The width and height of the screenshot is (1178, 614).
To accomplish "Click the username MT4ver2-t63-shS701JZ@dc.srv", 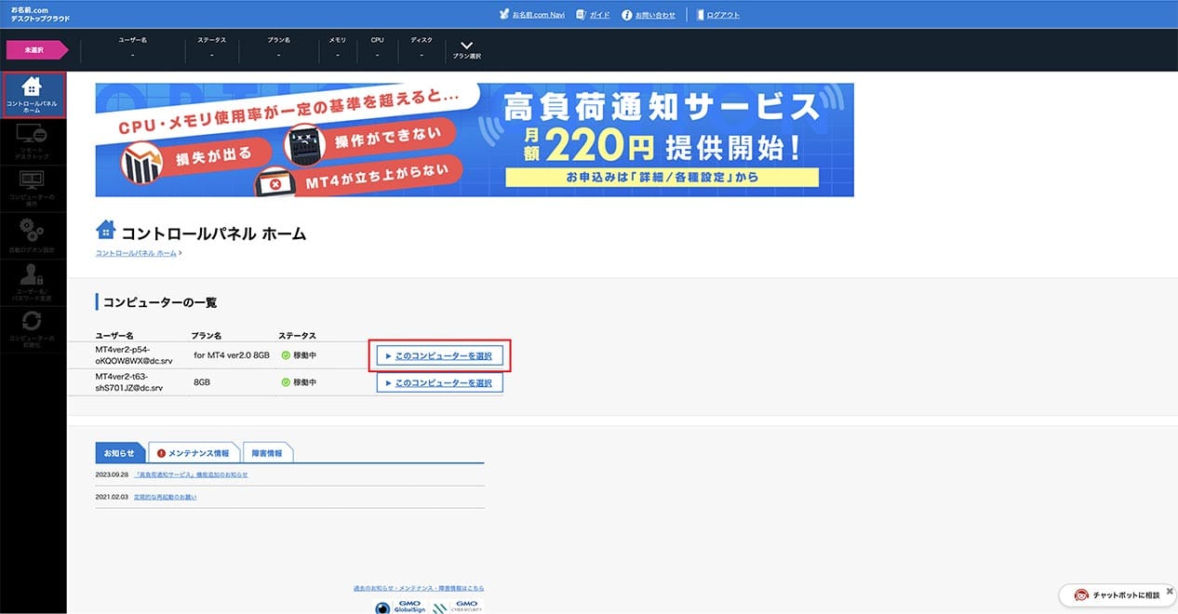I will tap(128, 382).
